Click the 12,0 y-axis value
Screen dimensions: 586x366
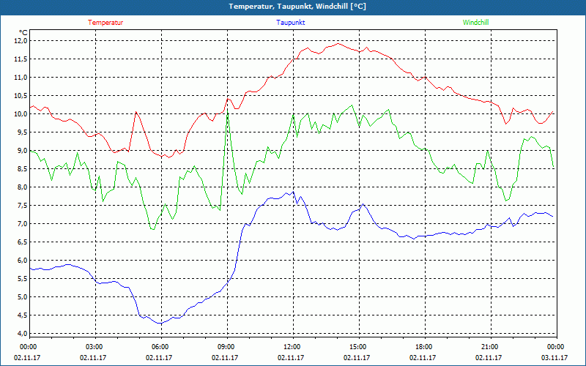(x=21, y=41)
